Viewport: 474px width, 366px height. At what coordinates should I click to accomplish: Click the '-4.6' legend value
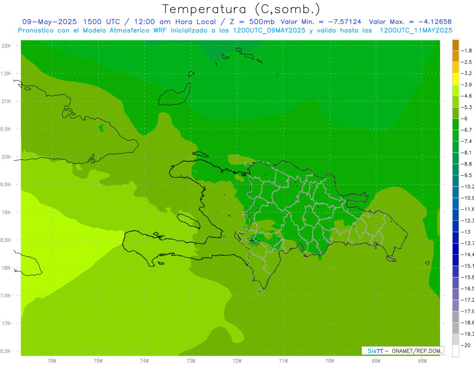467,96
